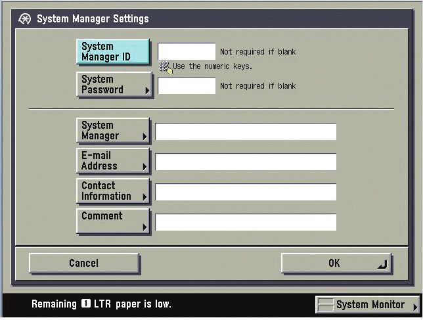Screen dimensions: 423x320
Task: Open the Comment entry button
Action: (x=113, y=221)
